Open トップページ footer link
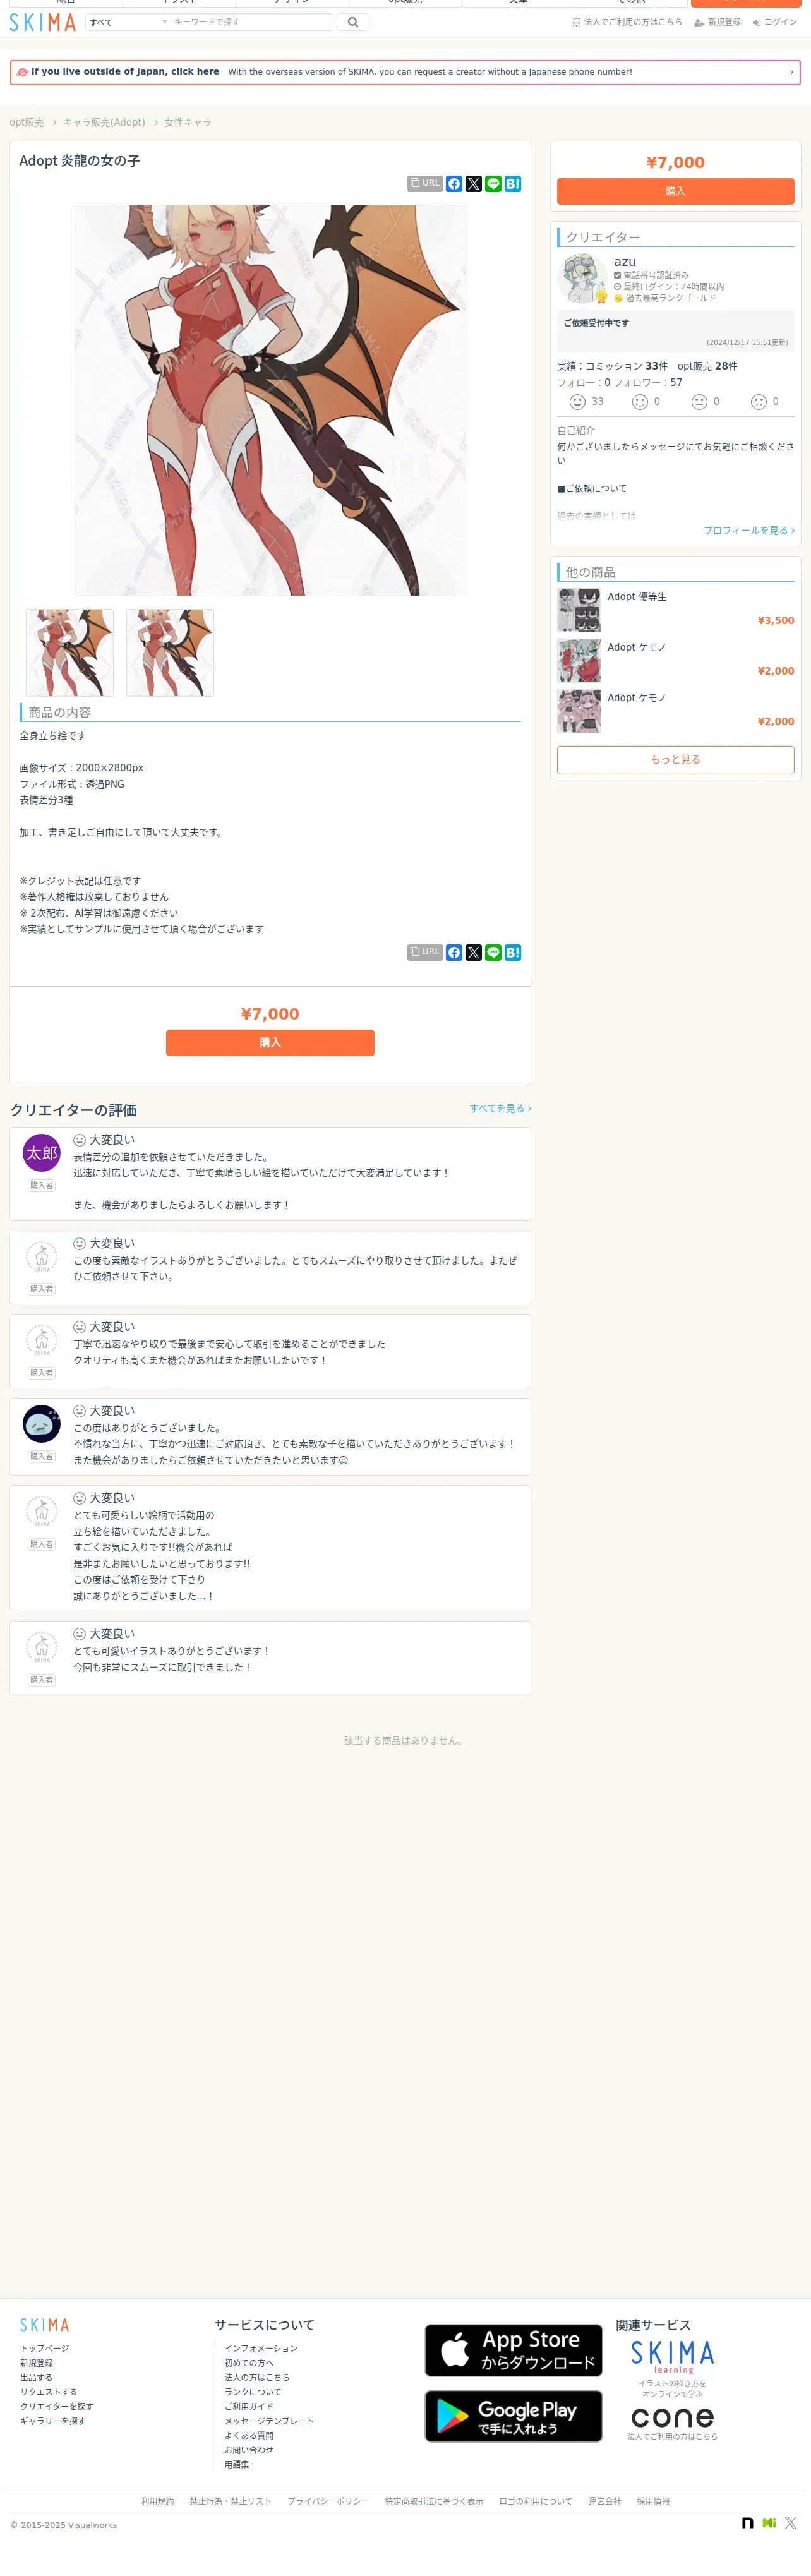Image resolution: width=811 pixels, height=2576 pixels. 45,2348
